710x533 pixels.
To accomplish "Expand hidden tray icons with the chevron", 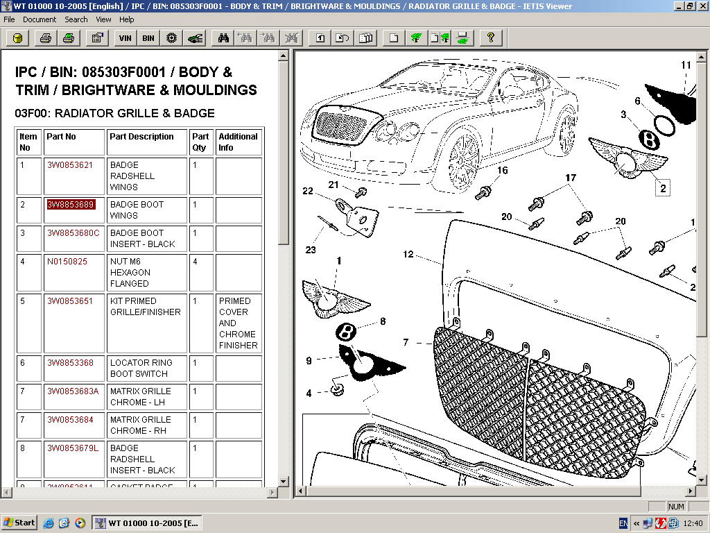I will click(x=637, y=523).
